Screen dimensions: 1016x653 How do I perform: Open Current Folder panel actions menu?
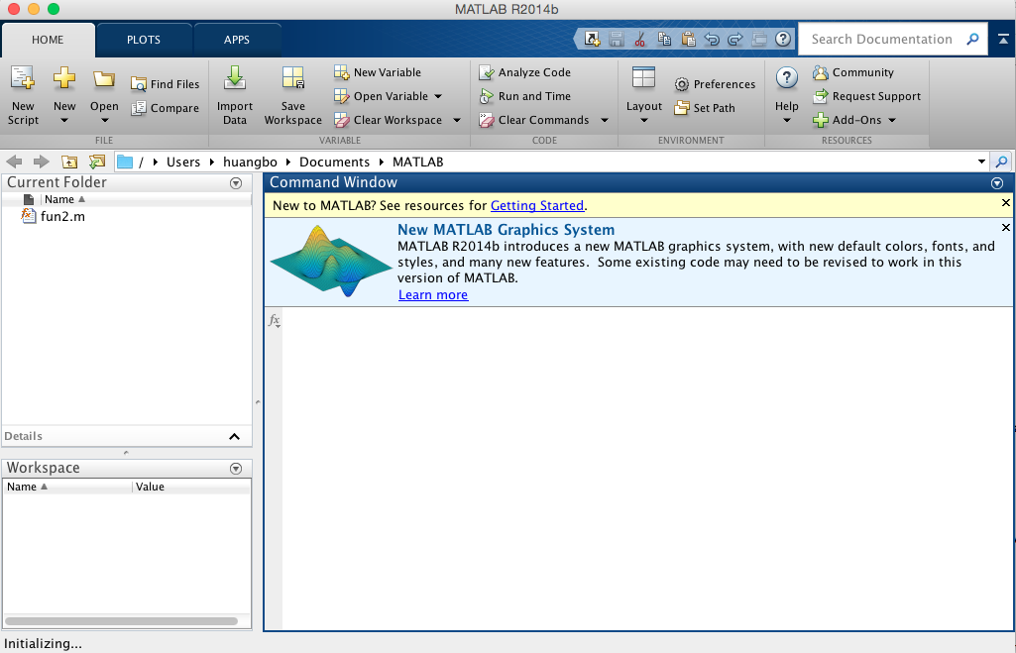tap(236, 183)
